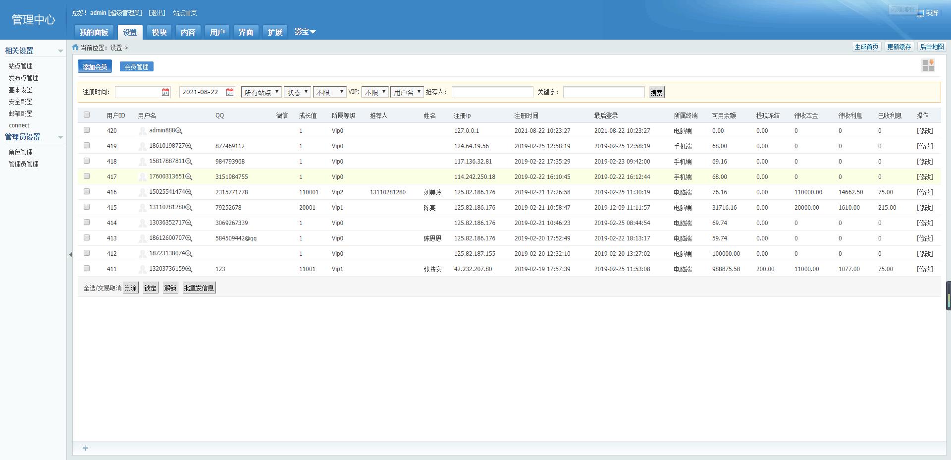The height and width of the screenshot is (460, 951).
Task: Click magnifier icon next to 13036352717
Action: click(x=189, y=223)
